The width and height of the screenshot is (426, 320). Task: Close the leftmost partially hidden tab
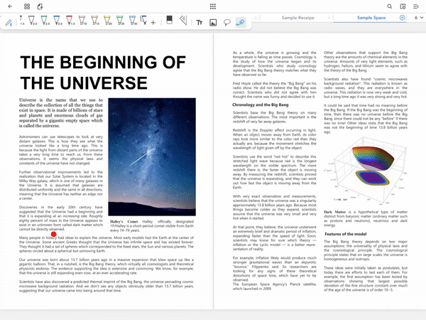pos(256,18)
